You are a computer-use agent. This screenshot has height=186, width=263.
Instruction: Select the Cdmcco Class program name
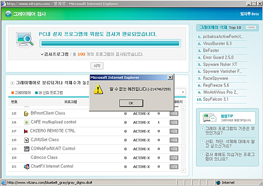(x=44, y=158)
